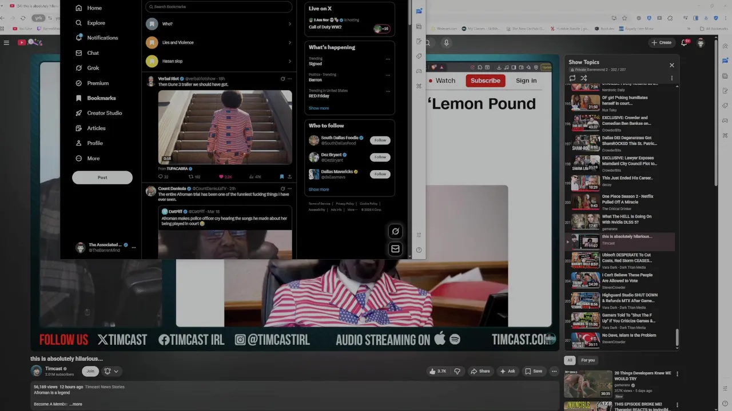The width and height of the screenshot is (732, 411).
Task: Click the YouTube Create button
Action: 661,42
